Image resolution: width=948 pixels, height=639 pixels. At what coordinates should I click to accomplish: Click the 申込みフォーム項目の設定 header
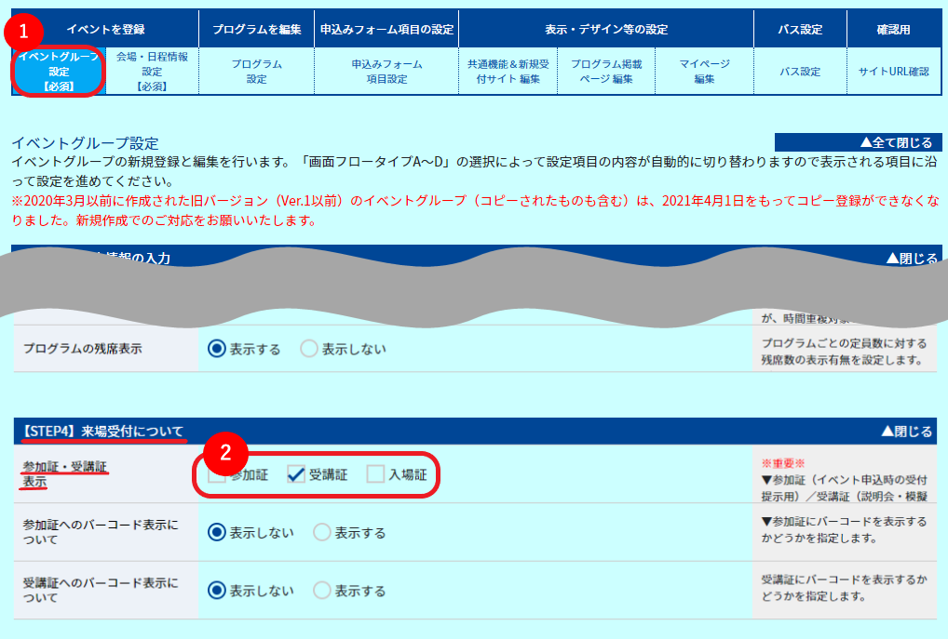387,29
